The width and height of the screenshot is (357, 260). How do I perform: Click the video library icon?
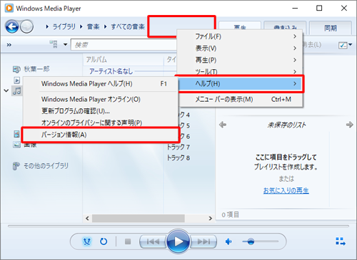point(16,134)
